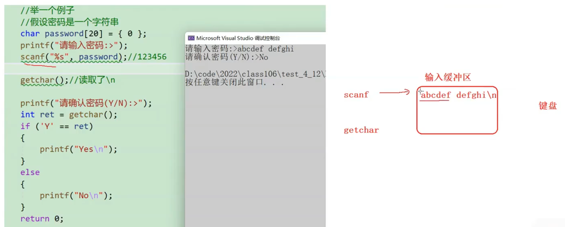Click the printf("No\n") line
Viewport: 565px width, 227px height.
(x=76, y=196)
